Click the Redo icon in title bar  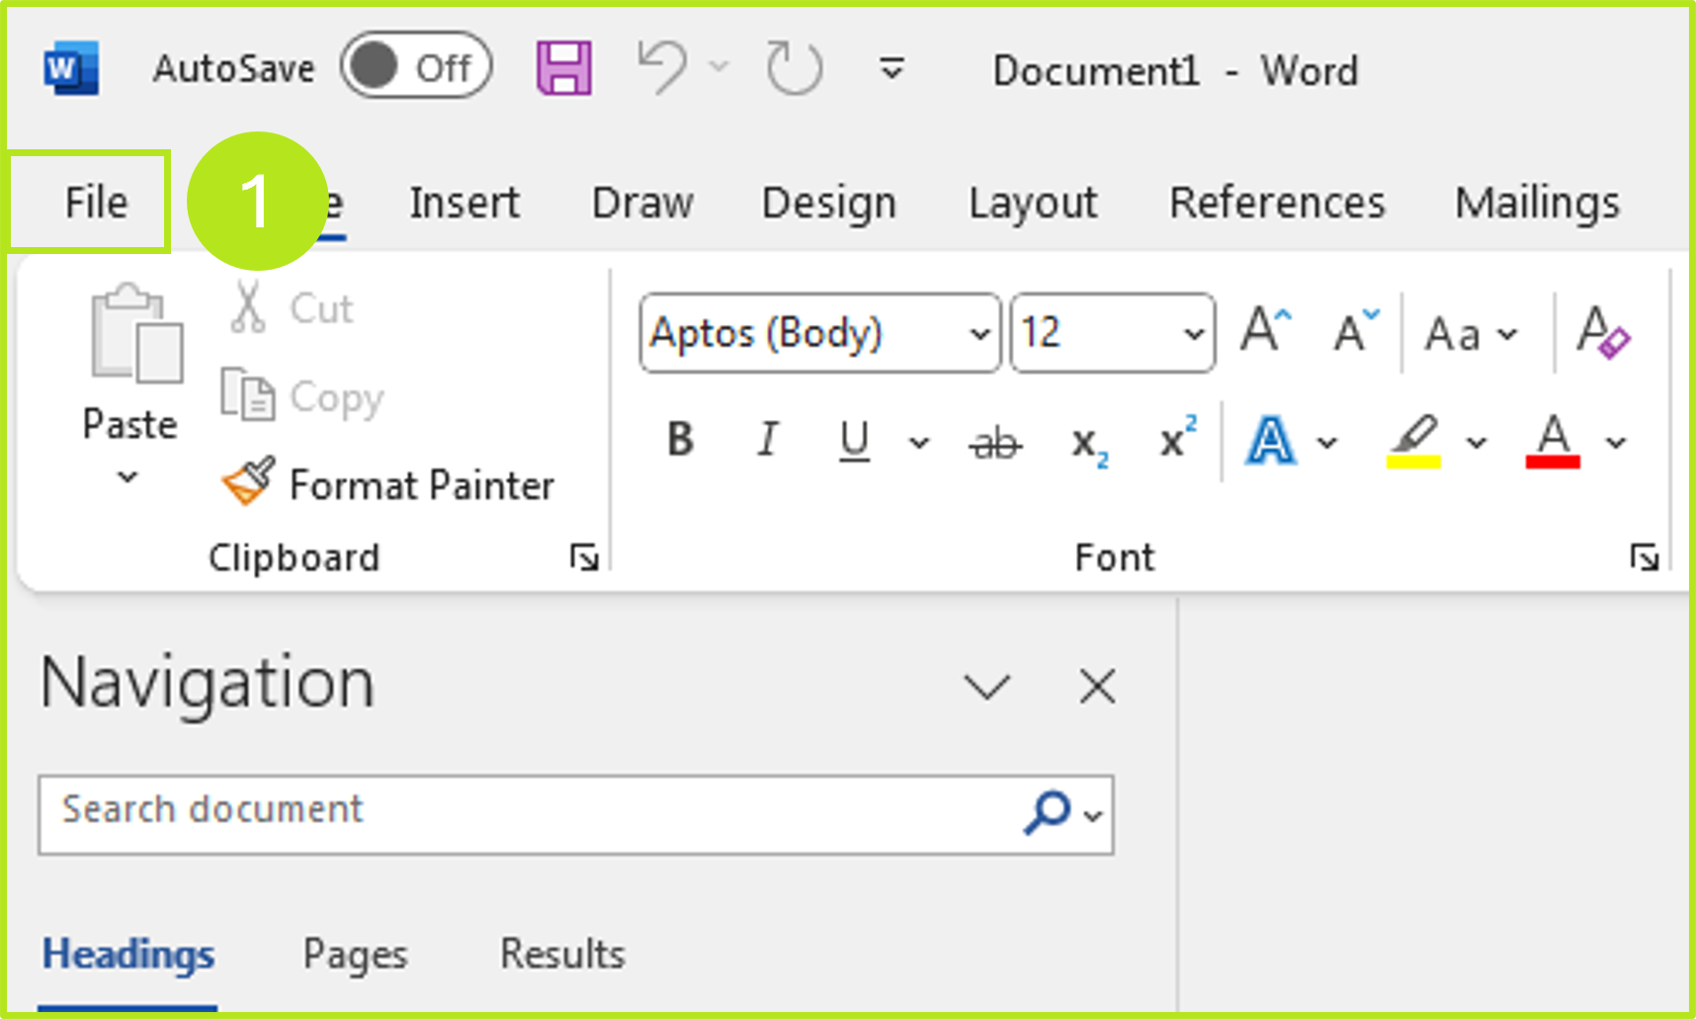tap(794, 68)
